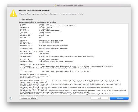Click the 'Photo Foundation logging:' line
Image resolution: width=138 pixels, height=112 pixels.
click(30, 78)
